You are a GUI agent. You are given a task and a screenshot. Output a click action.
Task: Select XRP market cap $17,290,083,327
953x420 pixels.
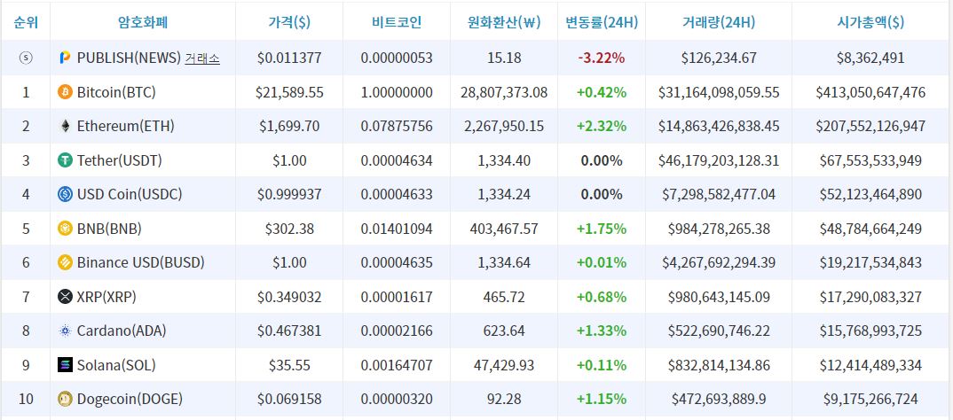click(871, 297)
